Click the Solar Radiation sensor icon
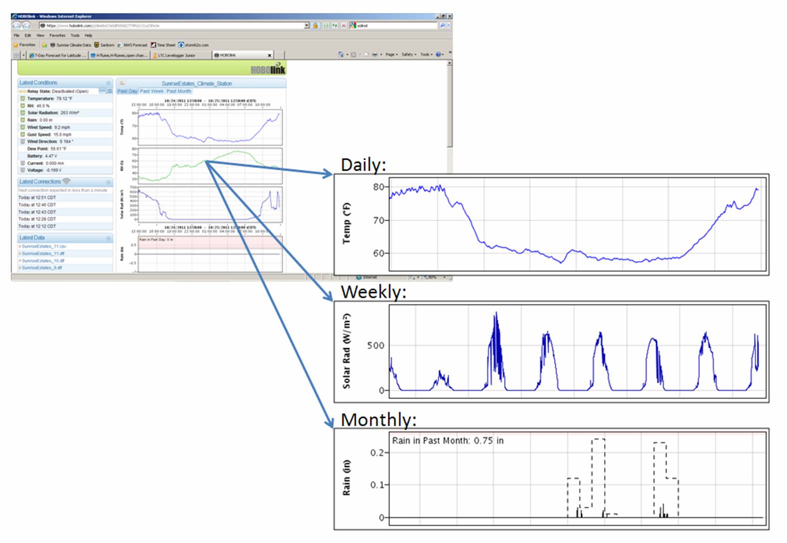Viewport: 787px width, 543px height. click(x=22, y=113)
